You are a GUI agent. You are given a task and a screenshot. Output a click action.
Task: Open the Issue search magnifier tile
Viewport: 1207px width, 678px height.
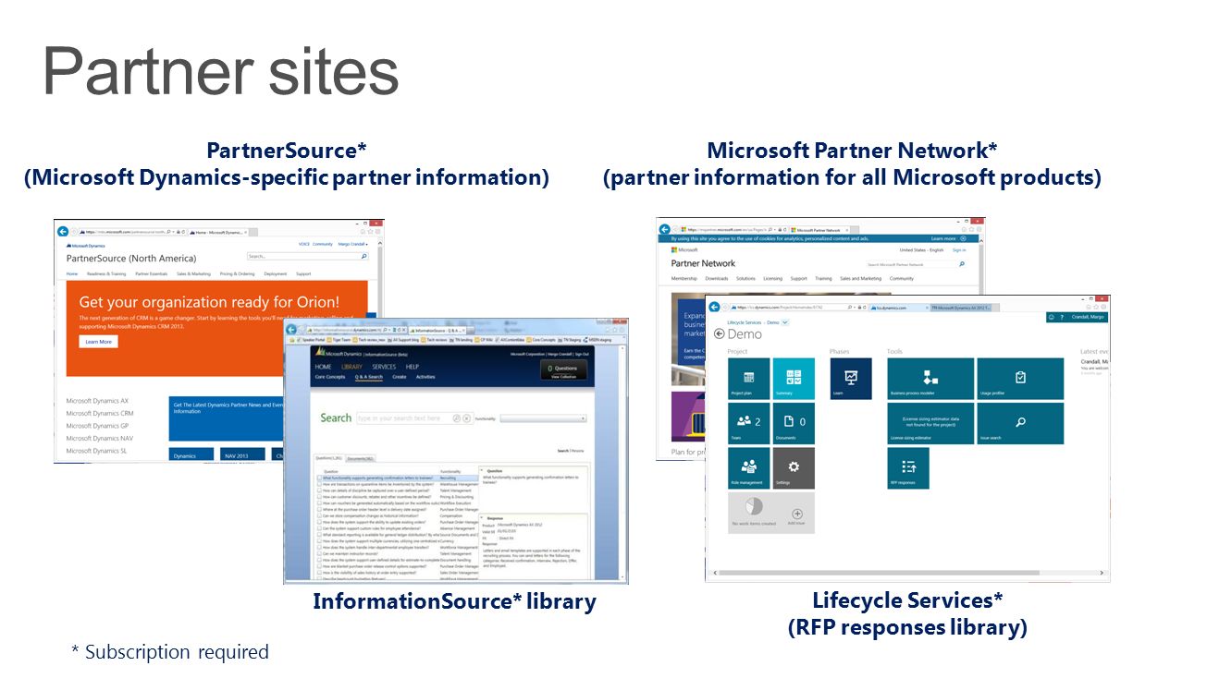(x=1020, y=423)
